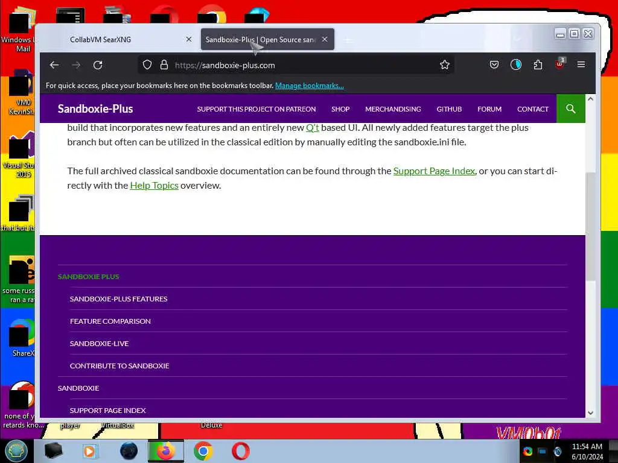Click Manage bookmarks link

pos(310,86)
